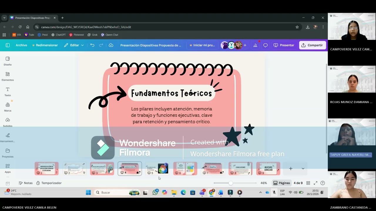Select the Presentación Diapositivas browser tab
The image size is (376, 211).
click(x=33, y=18)
